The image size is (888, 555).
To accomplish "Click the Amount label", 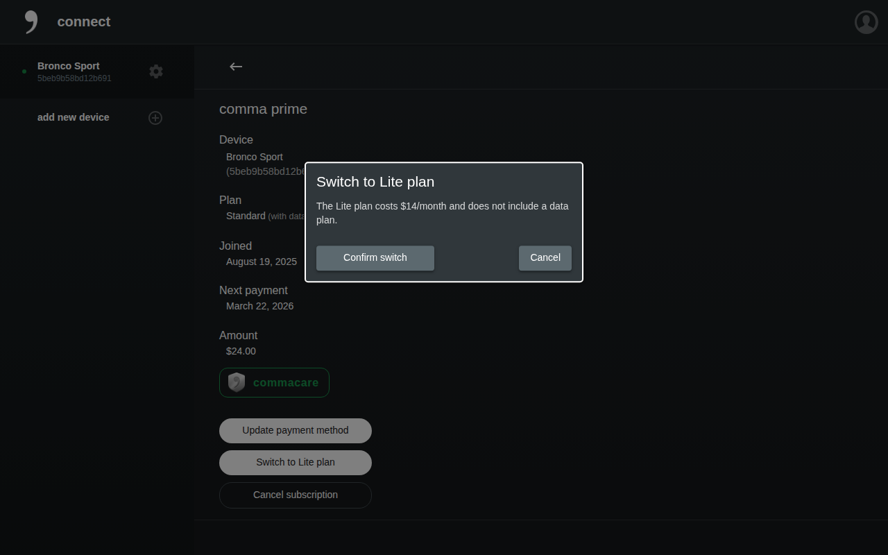I will 238,335.
